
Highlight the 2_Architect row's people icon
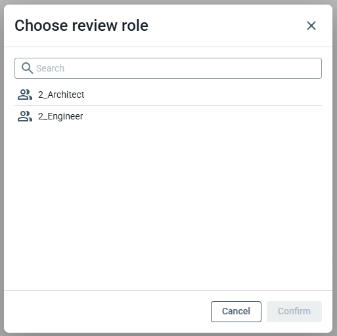pyautogui.click(x=25, y=94)
